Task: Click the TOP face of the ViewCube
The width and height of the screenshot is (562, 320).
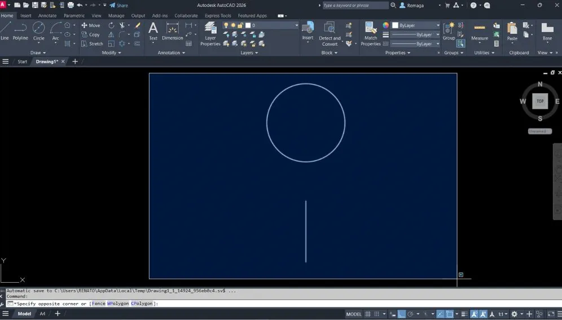Action: [540, 101]
